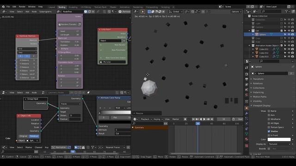Open the Keying popover in timeline
This screenshot has width=296, height=166.
158,119
